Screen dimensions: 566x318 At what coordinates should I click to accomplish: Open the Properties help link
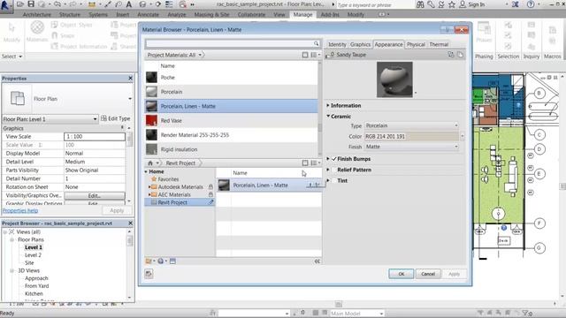click(x=20, y=210)
